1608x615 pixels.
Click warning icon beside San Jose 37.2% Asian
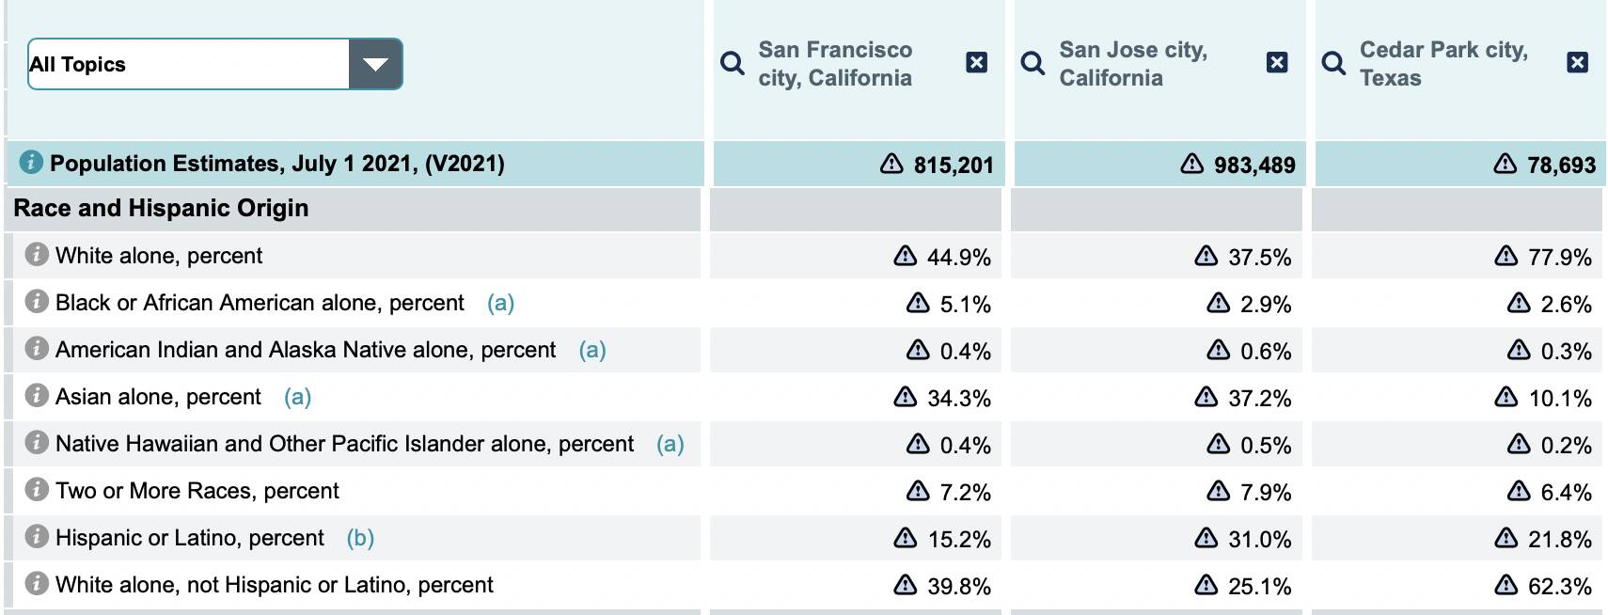coord(1206,397)
